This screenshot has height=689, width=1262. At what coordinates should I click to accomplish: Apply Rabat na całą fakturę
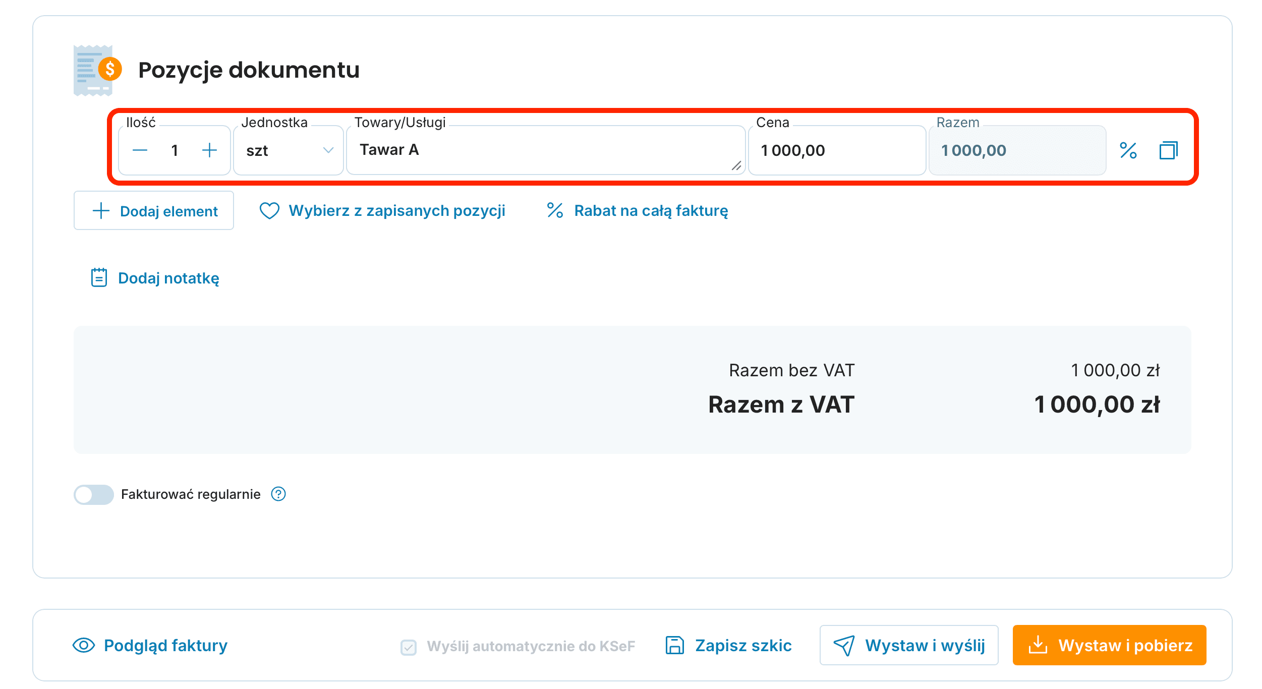coord(638,210)
